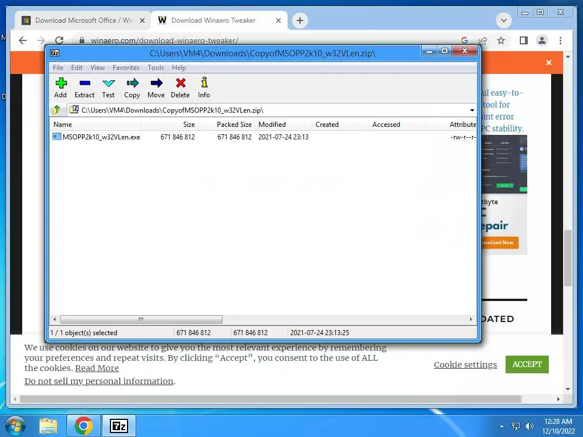Click the Accessed column header
Screen dimensions: 583x437
tap(397, 125)
